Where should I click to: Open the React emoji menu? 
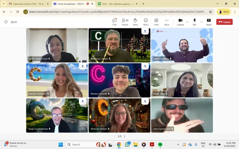point(146,22)
